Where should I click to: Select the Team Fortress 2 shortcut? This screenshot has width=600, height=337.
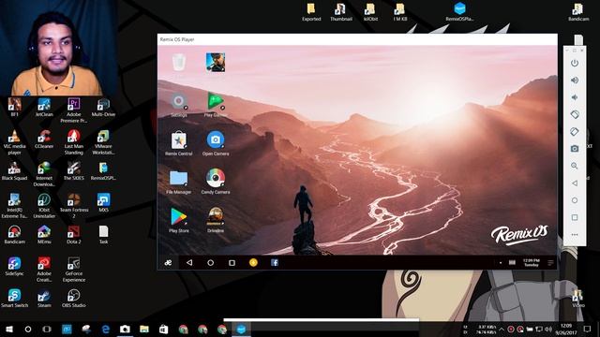[x=74, y=206]
